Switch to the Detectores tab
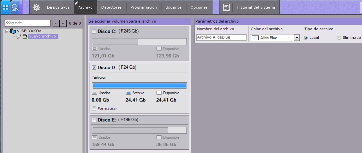Screen dimensions: 362x153 [111, 7]
